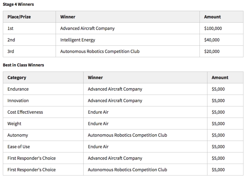The height and width of the screenshot is (179, 247).
Task: Click the "Cost Effectiveness" category cell
Action: (x=25, y=112)
